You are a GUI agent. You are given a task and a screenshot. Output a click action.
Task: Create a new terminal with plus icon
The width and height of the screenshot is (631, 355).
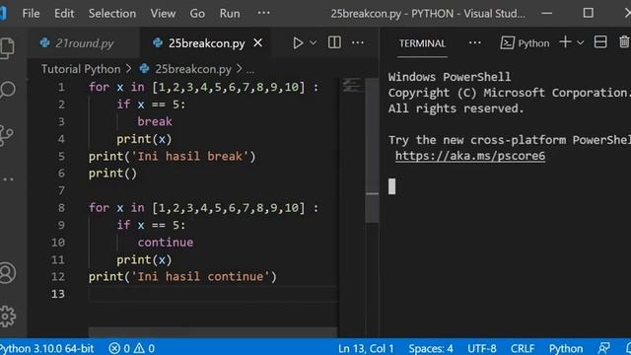[565, 42]
